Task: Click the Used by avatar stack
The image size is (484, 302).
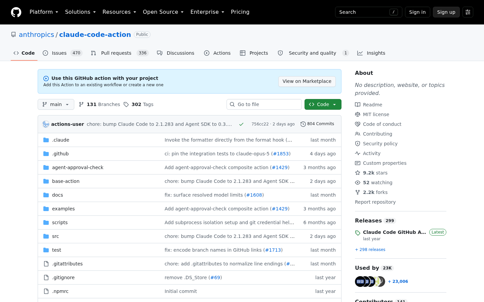Action: [x=370, y=282]
